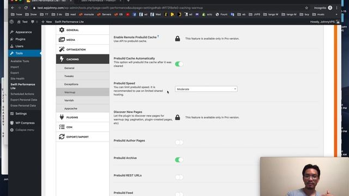Open the Appcache sub-tab under Caching
The width and height of the screenshot is (349, 196).
click(x=82, y=108)
